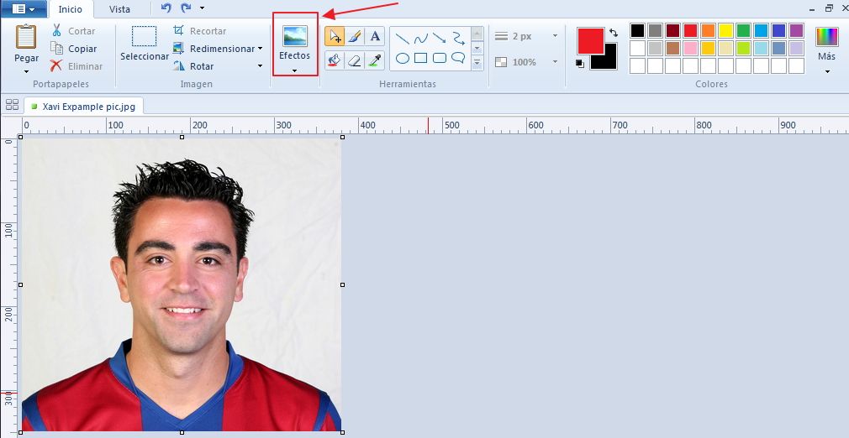Select the eyedropper color picker tool

click(375, 60)
